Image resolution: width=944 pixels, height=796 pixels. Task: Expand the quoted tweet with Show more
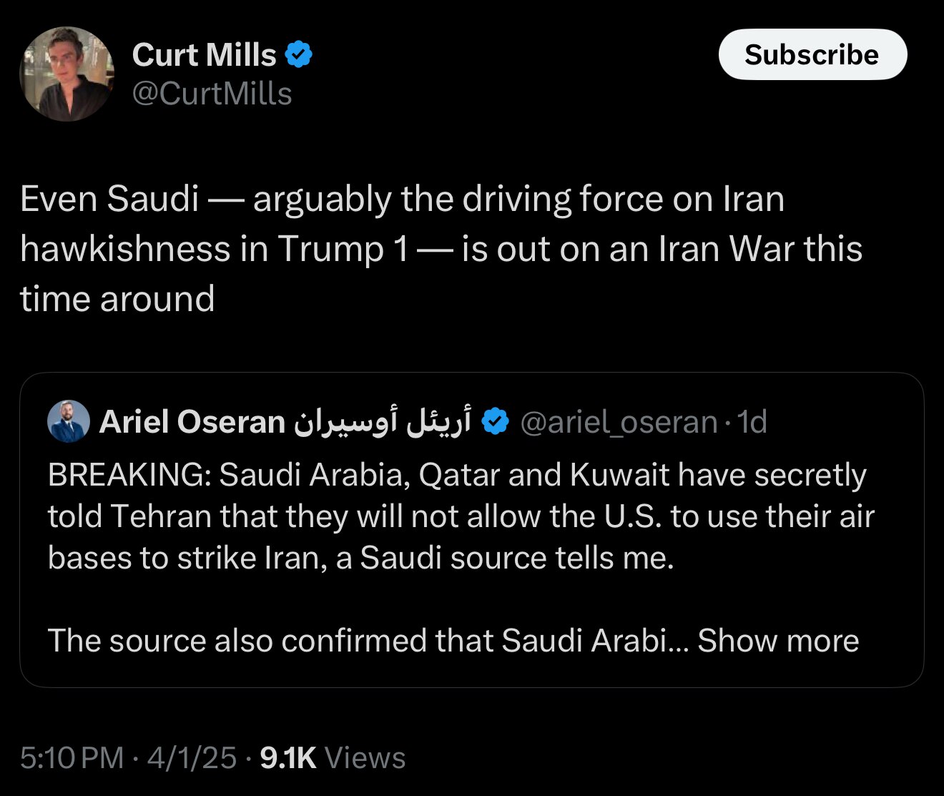click(777, 641)
